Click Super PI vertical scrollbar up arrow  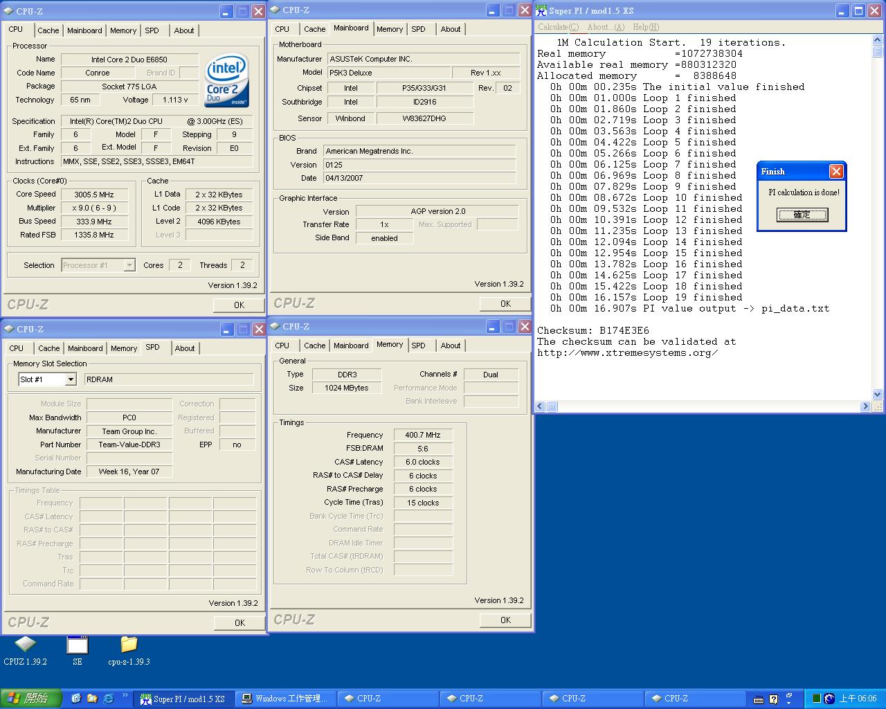878,40
